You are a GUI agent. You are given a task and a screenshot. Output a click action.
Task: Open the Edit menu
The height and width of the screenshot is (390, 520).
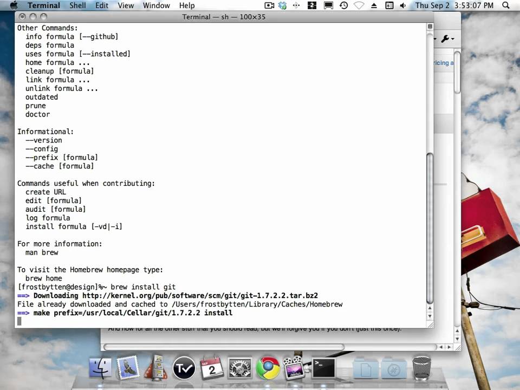(x=102, y=5)
